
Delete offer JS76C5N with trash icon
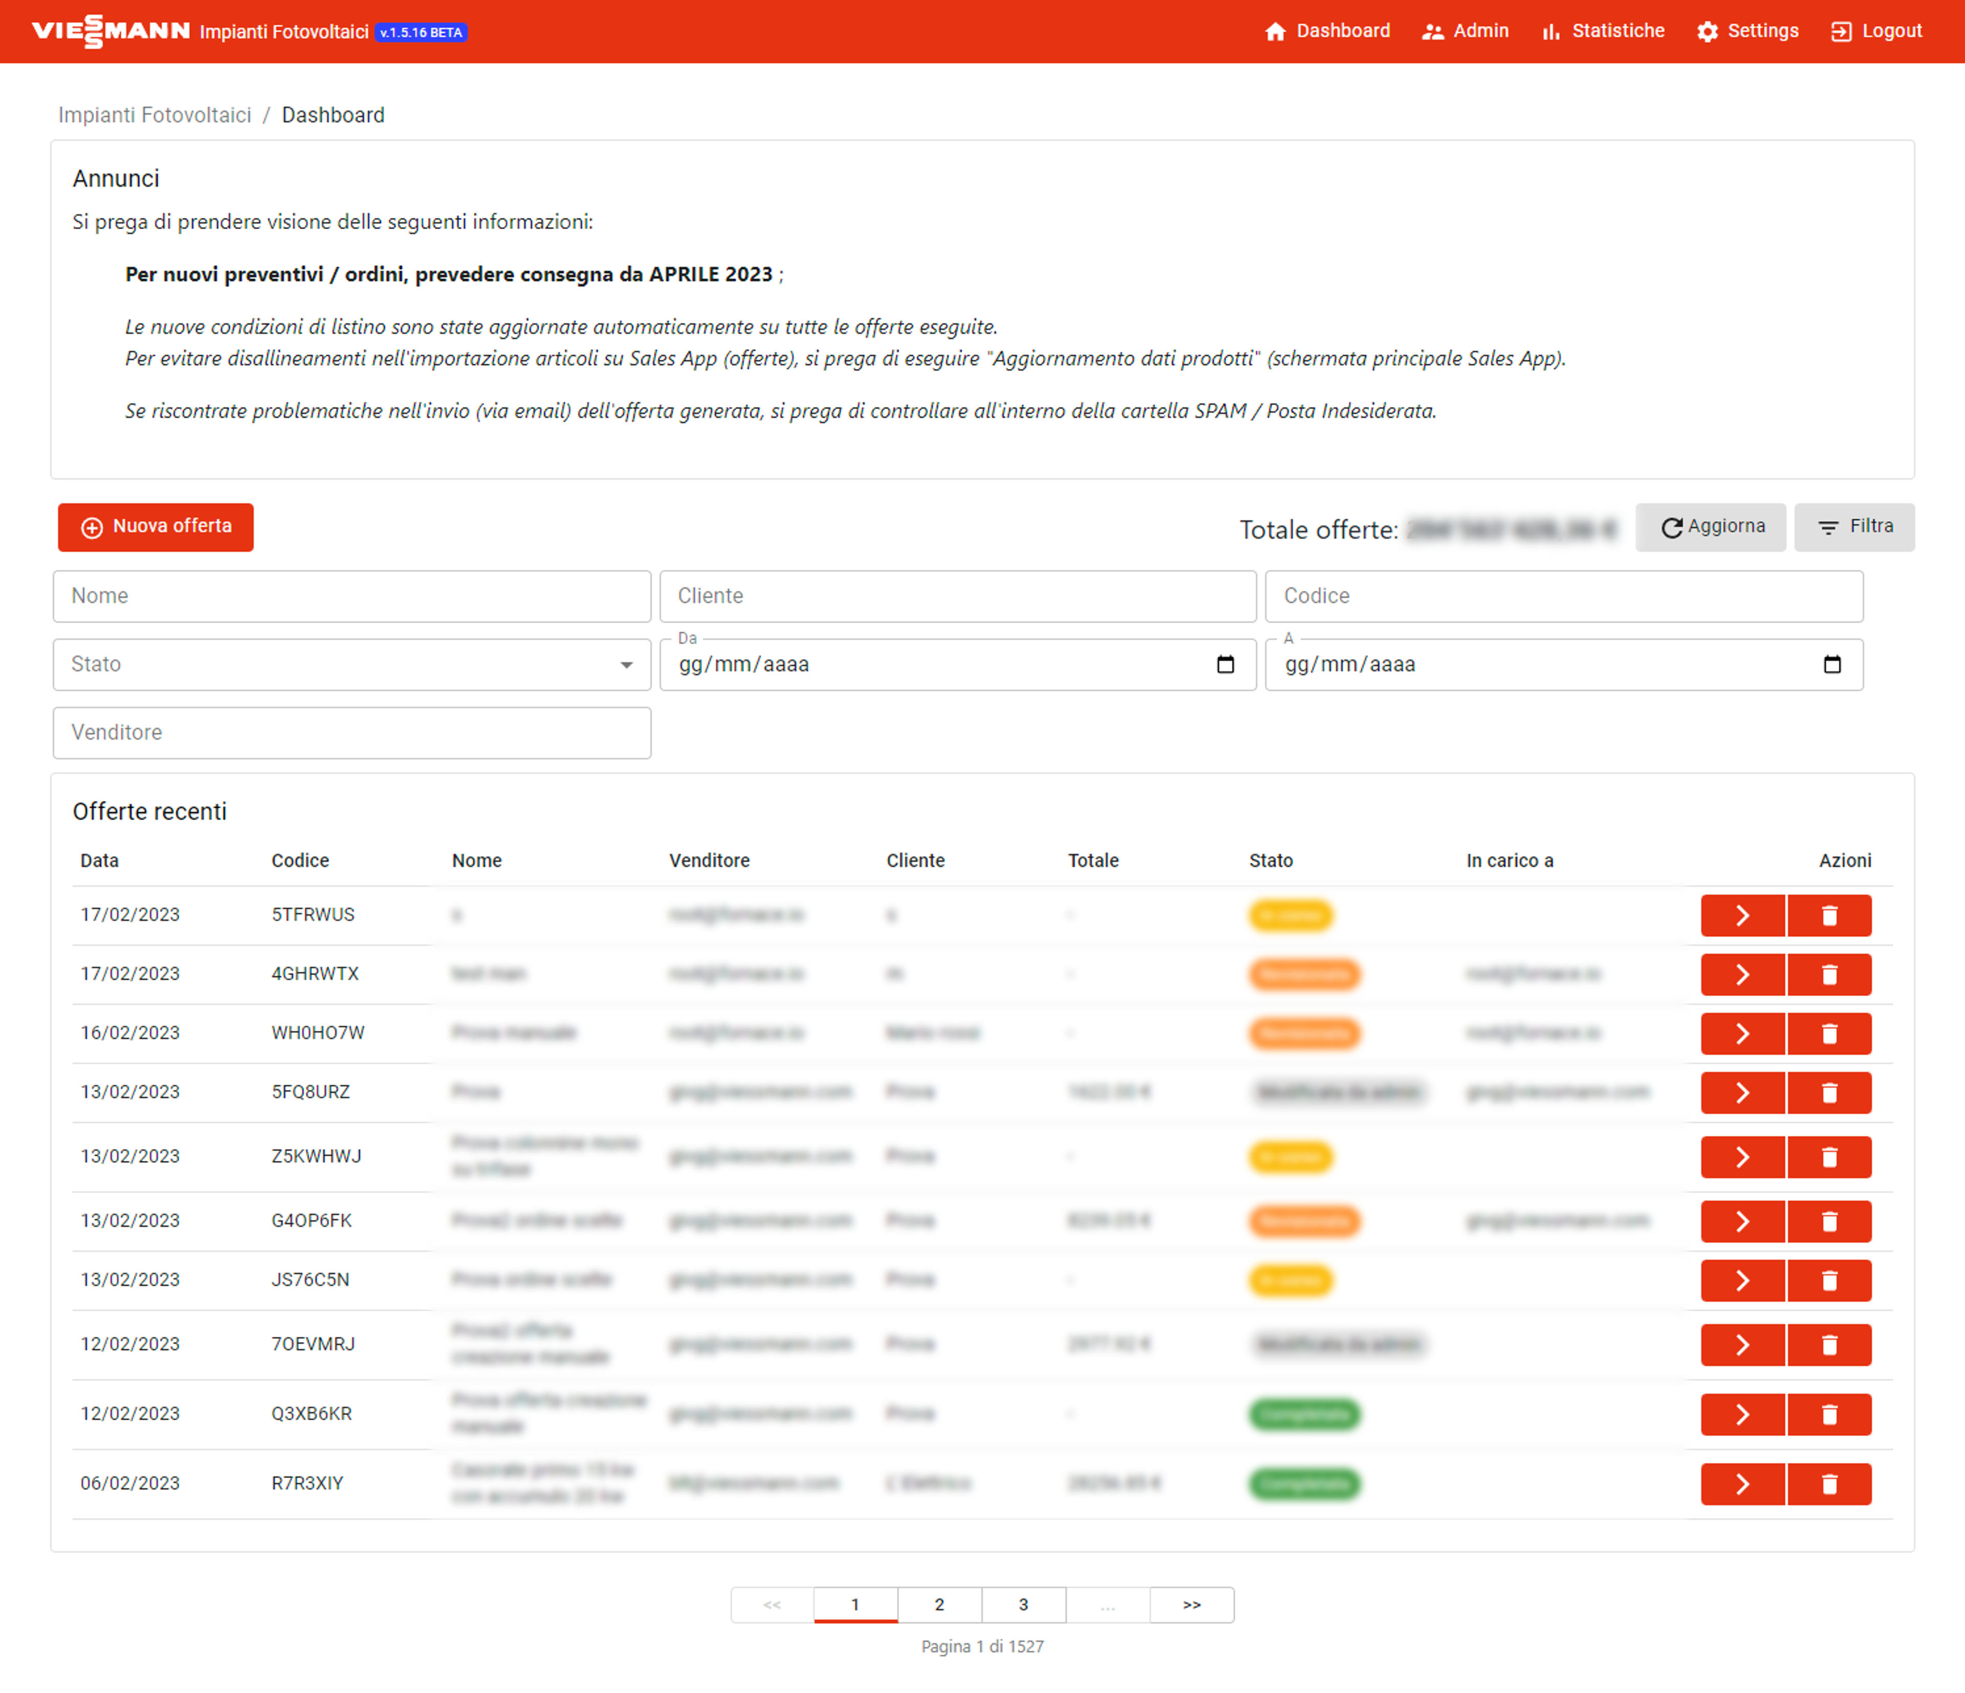pos(1829,1281)
